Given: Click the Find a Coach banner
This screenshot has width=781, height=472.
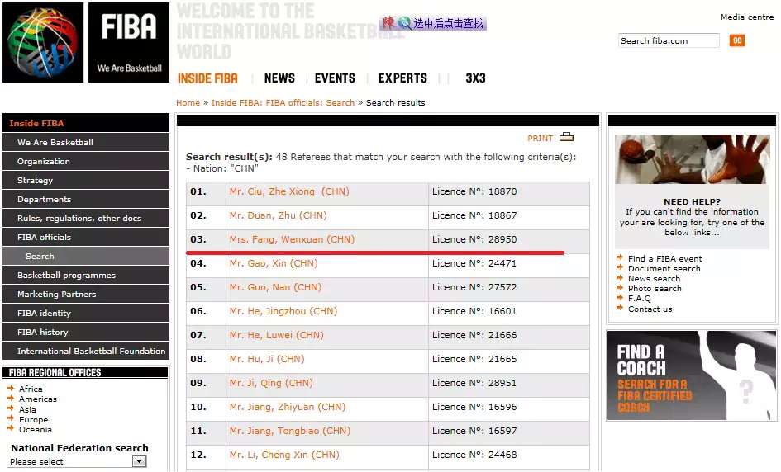Looking at the screenshot, I should 691,375.
